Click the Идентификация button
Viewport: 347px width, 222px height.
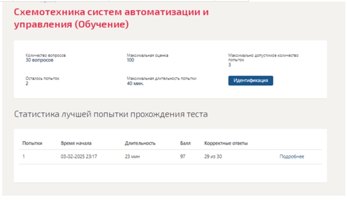pyautogui.click(x=251, y=81)
